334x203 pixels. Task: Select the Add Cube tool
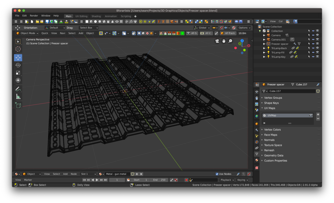point(18,105)
